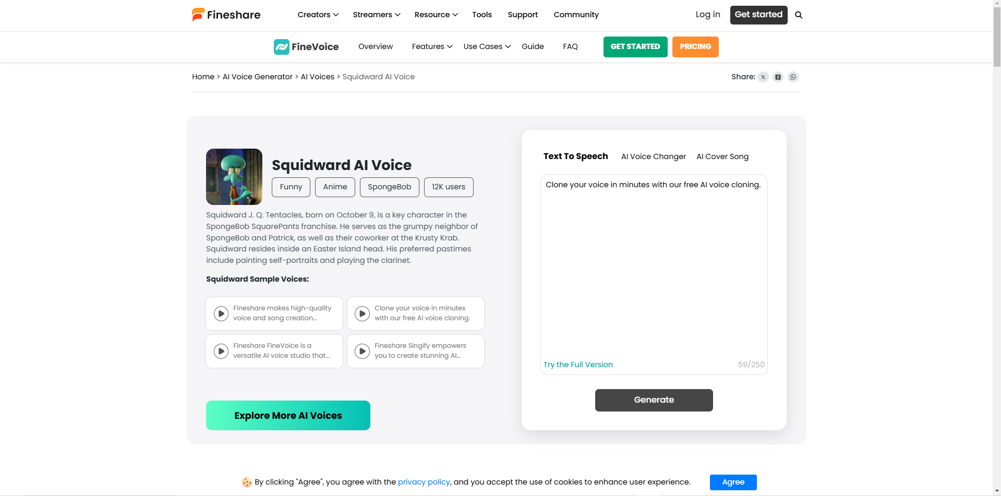
Task: Switch to the AI Voice Changer tab
Action: (653, 156)
